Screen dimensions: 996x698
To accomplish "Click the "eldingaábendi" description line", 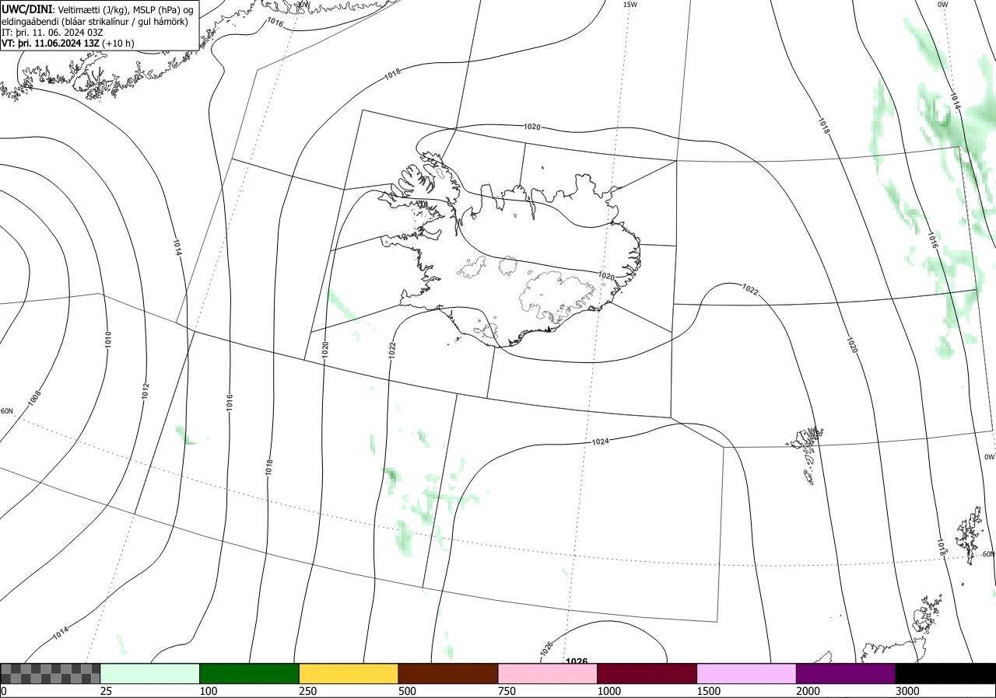I will click(x=94, y=22).
